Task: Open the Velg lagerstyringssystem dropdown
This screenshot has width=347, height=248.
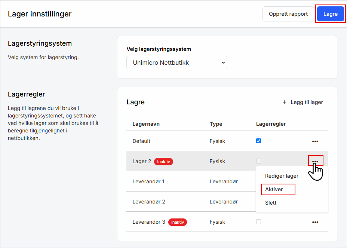Action: [176, 63]
